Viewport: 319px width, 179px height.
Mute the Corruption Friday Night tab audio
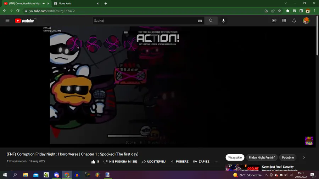click(x=44, y=4)
